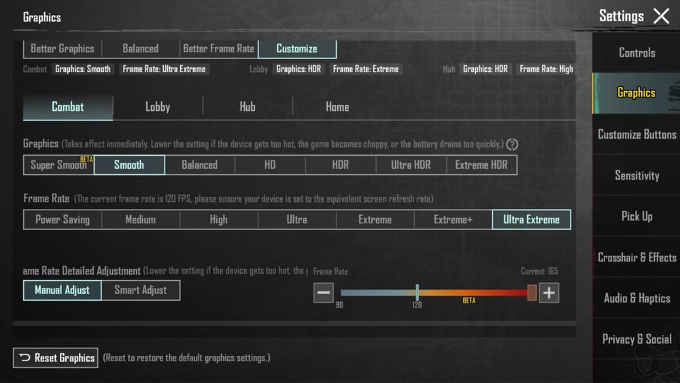Choose Smooth graphics quality
This screenshot has height=383, width=680.
point(129,165)
